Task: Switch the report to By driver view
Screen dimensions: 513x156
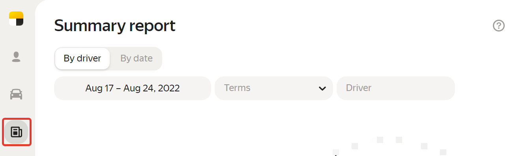Action: click(x=82, y=59)
